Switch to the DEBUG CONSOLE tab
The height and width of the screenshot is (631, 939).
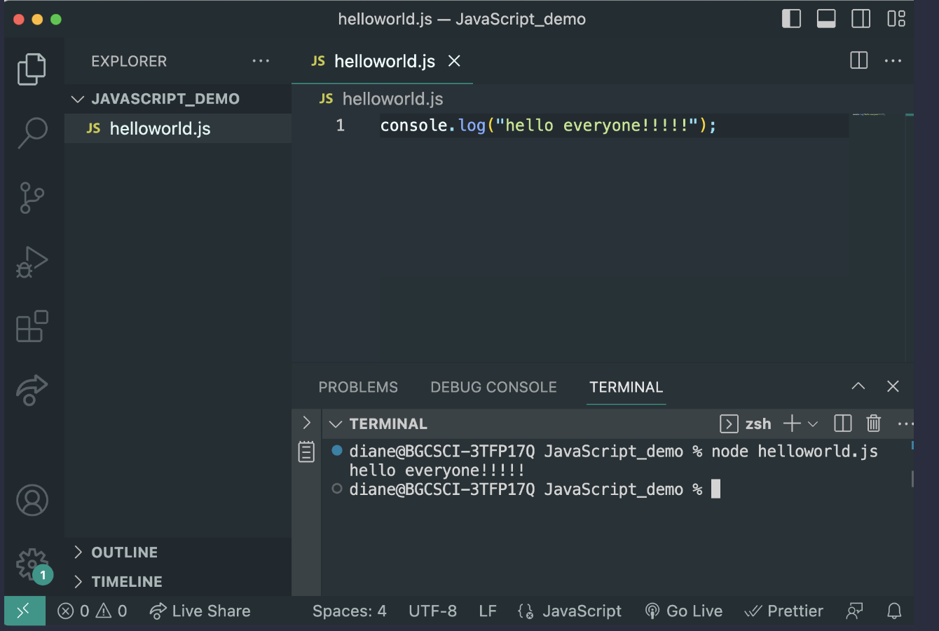coord(493,387)
